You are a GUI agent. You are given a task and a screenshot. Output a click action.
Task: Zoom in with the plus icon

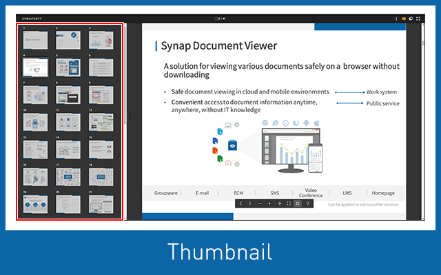click(x=269, y=203)
